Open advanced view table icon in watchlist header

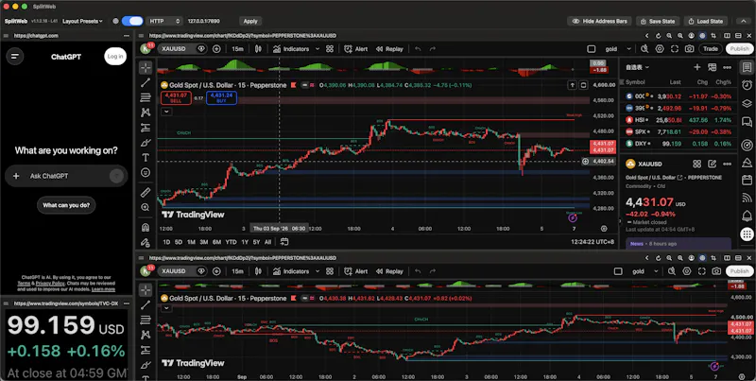[x=713, y=67]
